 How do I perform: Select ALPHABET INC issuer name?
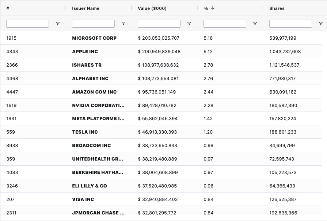(90, 79)
